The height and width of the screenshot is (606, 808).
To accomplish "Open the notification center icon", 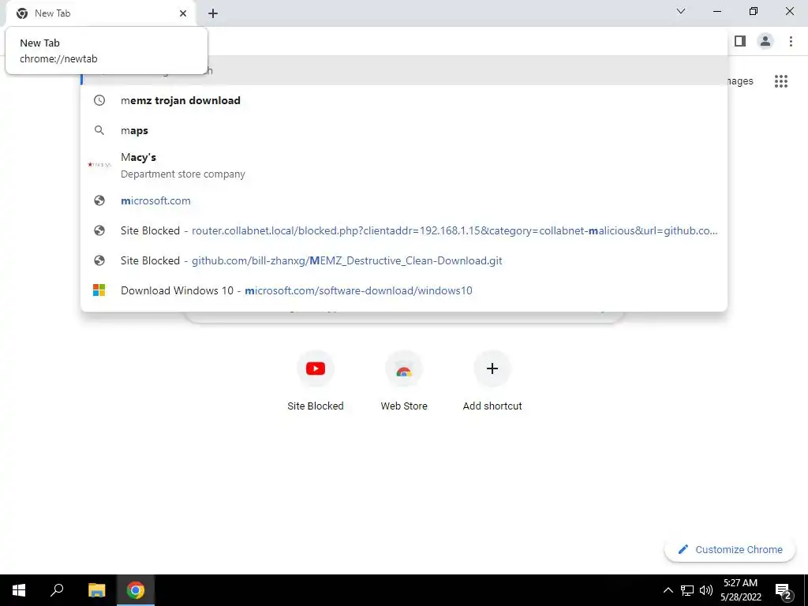I will (784, 590).
